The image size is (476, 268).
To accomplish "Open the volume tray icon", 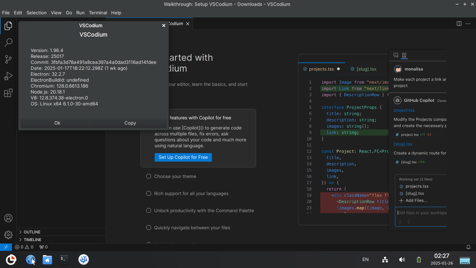I will (x=402, y=260).
